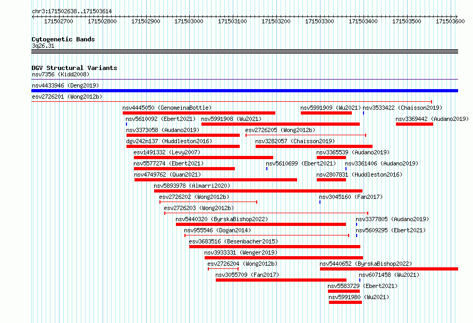The height and width of the screenshot is (323, 473).
Task: Click esv3683516 (Besenbacher2015) label
Action: click(233, 241)
